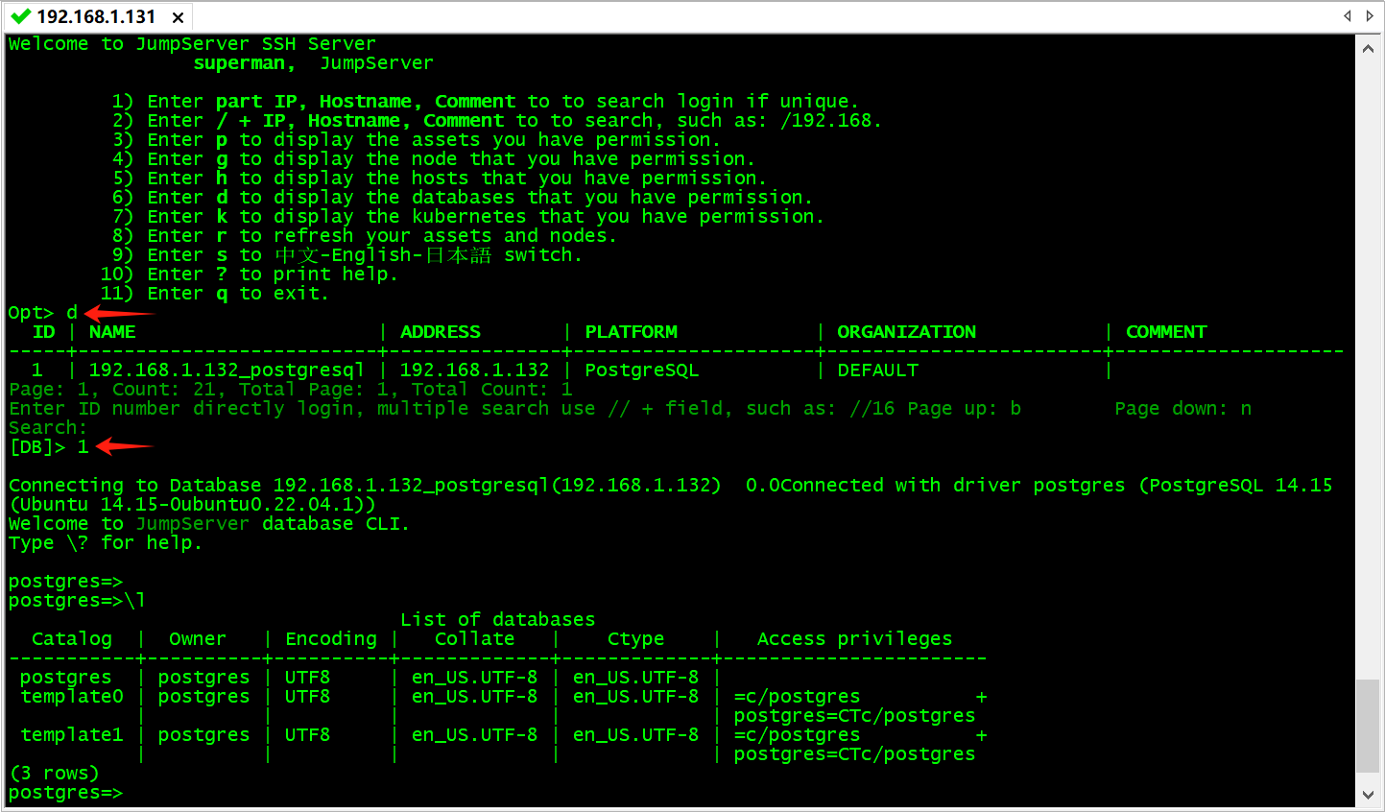
Task: Click the 'Opt> d' command line
Action: pyautogui.click(x=43, y=313)
